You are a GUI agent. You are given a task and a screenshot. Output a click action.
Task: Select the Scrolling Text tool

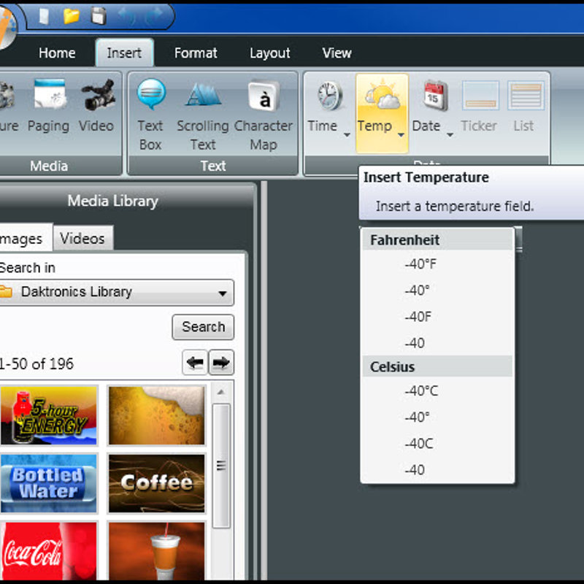pyautogui.click(x=203, y=96)
